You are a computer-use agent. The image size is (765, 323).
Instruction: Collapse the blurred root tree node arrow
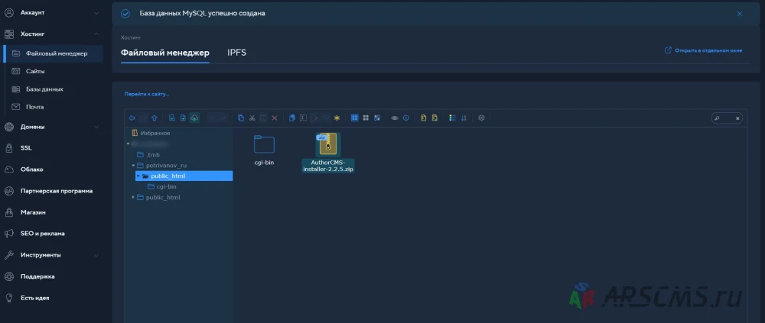128,144
